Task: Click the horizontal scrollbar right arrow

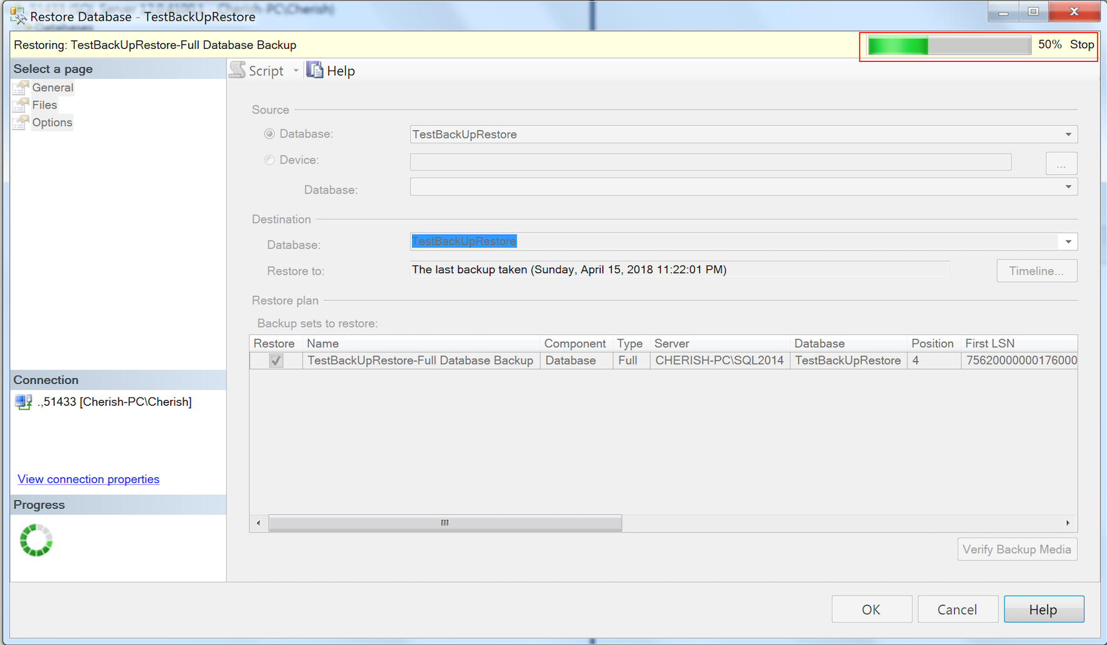Action: [1068, 523]
